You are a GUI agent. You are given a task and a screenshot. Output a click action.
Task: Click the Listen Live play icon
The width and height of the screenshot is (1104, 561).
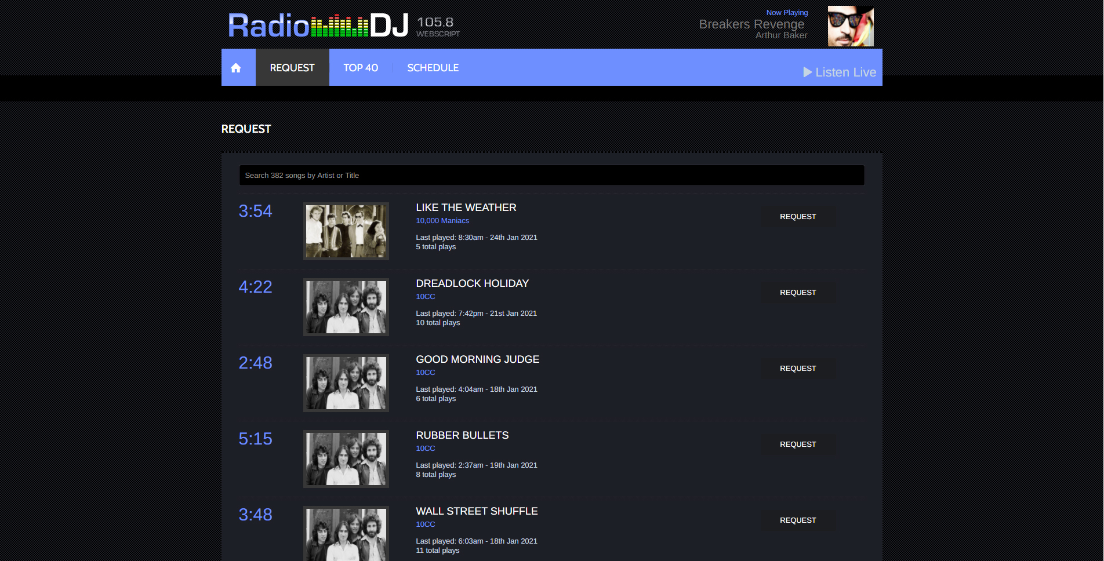[x=807, y=72]
